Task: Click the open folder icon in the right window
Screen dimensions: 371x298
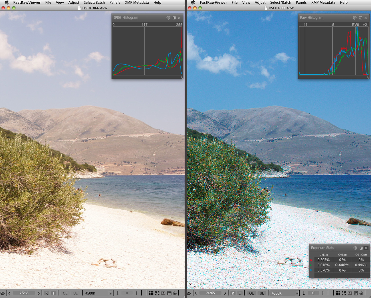Action: tap(189, 293)
